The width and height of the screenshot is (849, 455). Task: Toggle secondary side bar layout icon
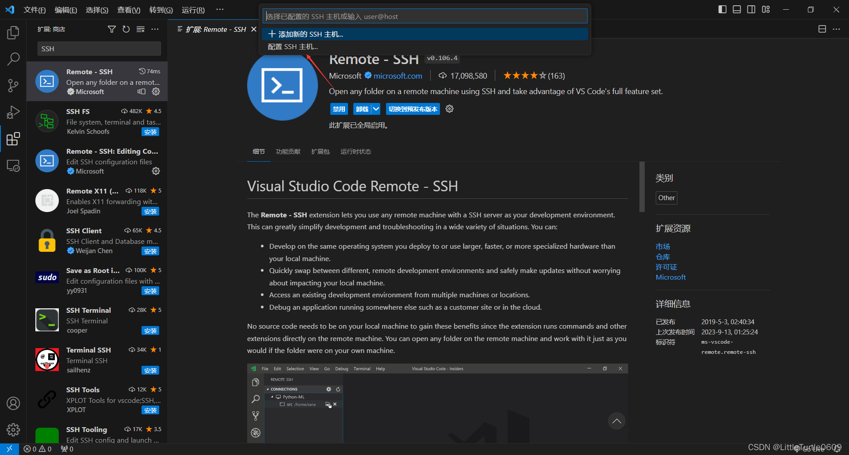pyautogui.click(x=751, y=9)
